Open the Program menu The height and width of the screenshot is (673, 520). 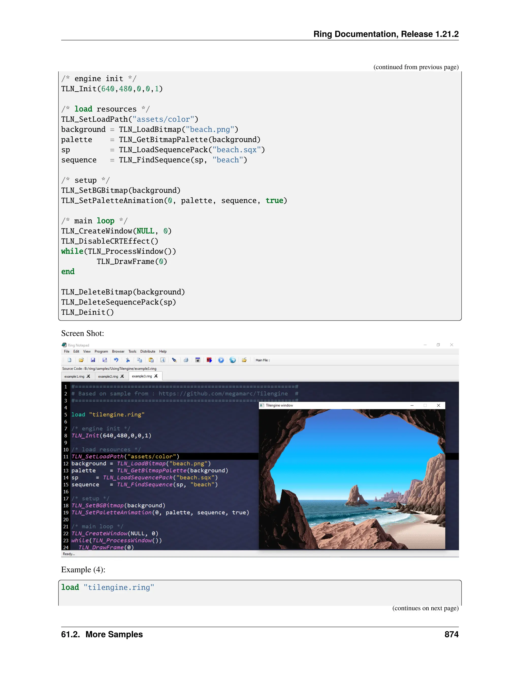point(101,351)
